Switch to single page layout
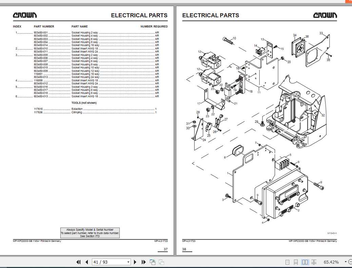 [x=287, y=262]
